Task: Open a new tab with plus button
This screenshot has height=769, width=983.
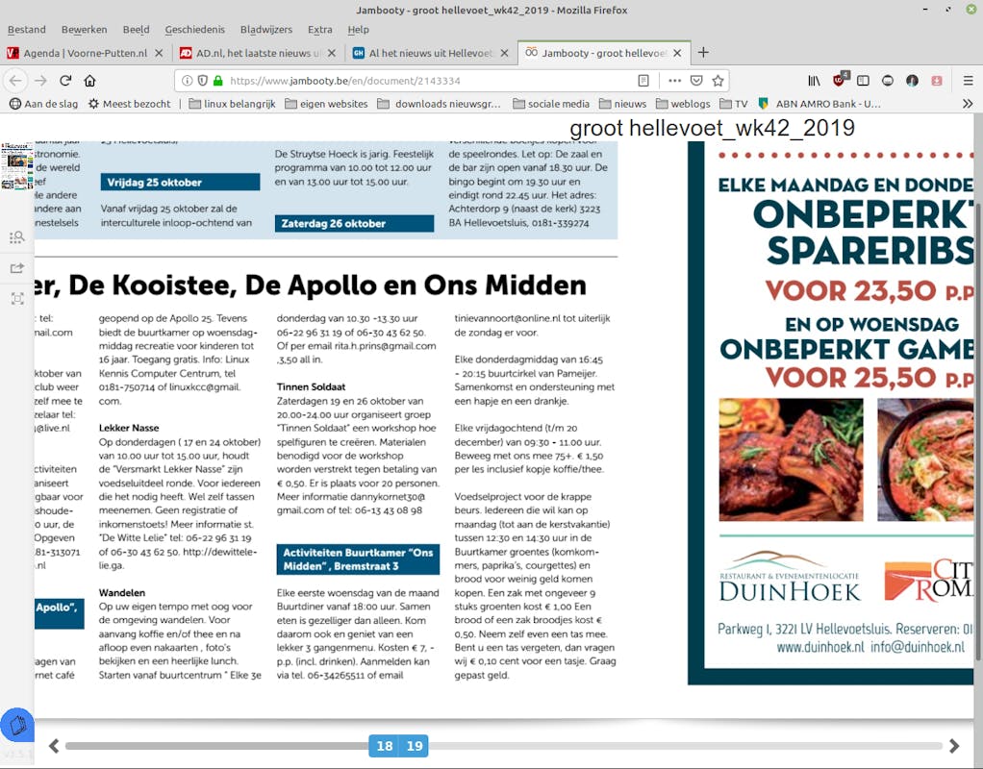Action: (x=703, y=53)
